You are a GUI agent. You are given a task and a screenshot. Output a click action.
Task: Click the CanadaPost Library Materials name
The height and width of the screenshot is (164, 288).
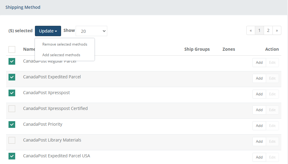coord(52,140)
